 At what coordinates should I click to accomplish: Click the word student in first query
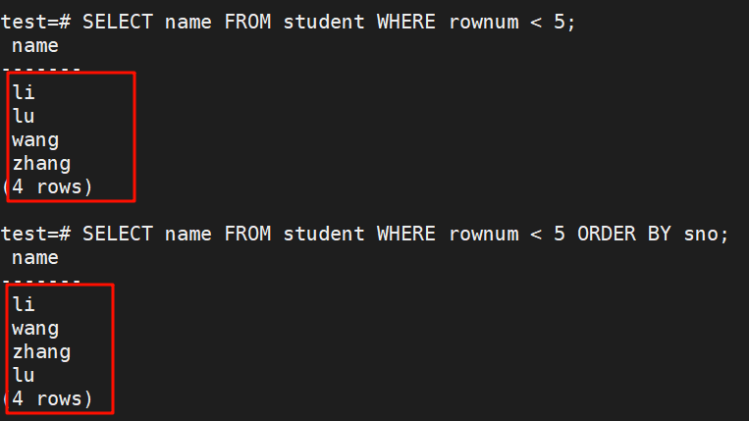click(324, 22)
